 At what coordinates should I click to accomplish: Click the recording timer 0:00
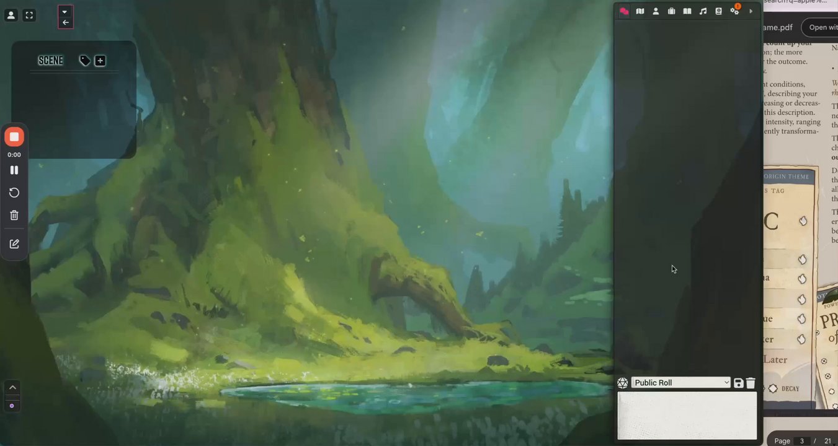(14, 155)
